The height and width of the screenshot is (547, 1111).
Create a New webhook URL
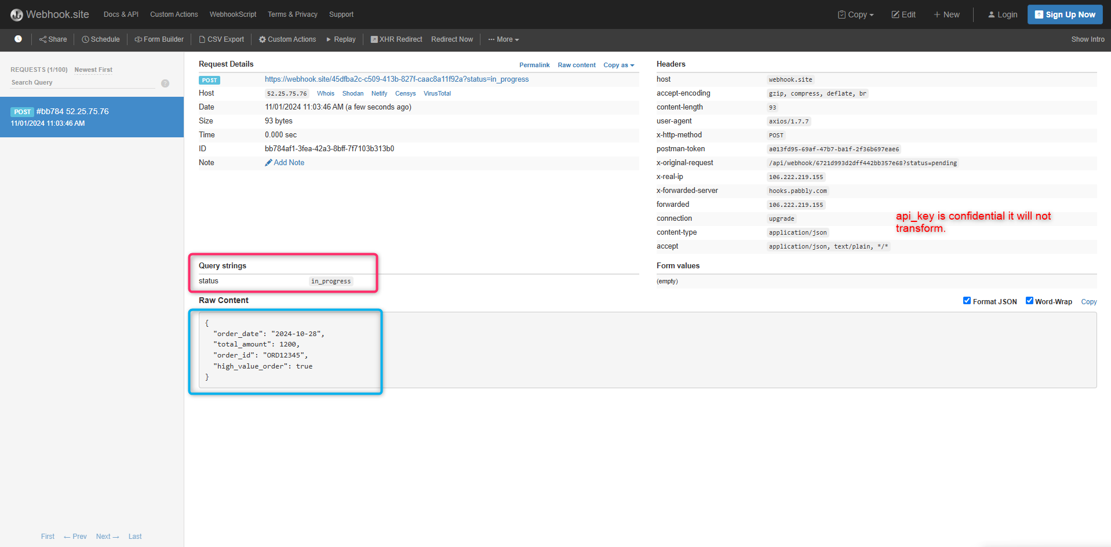[x=946, y=14]
